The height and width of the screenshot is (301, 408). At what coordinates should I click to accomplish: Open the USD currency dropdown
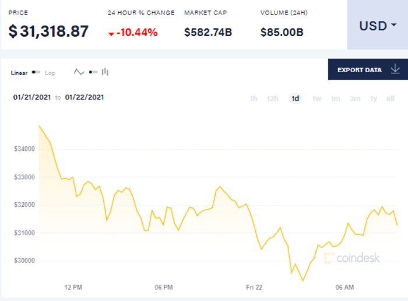point(377,26)
